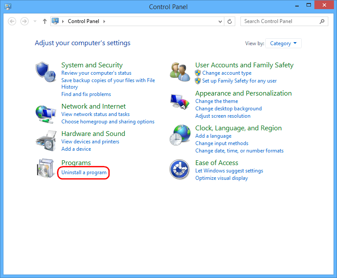Open Hardware and Sound category
The image size is (337, 278).
point(93,134)
